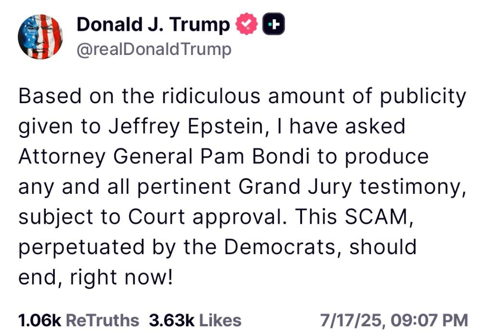486x336 pixels.
Task: Click the 1.06k retruth count number
Action: [x=39, y=320]
